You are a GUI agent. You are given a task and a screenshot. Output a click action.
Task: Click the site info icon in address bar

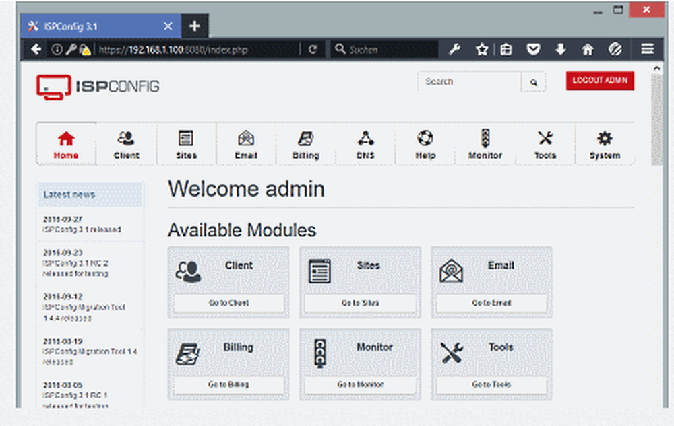[57, 50]
